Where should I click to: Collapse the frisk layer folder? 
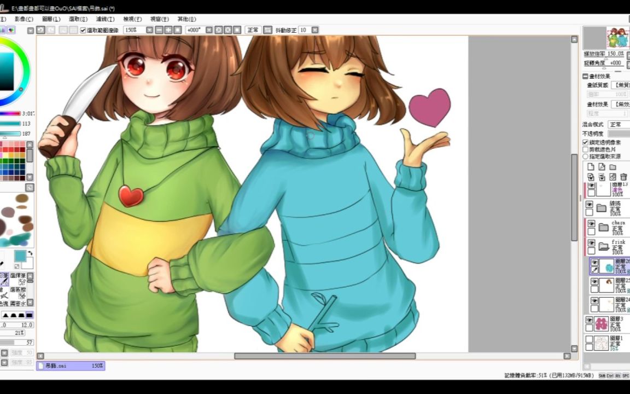point(604,246)
